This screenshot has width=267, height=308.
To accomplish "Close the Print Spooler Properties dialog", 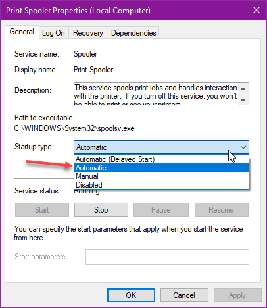I will pyautogui.click(x=256, y=10).
